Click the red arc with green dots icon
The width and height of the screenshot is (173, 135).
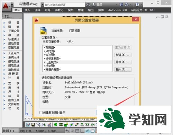(77, 125)
